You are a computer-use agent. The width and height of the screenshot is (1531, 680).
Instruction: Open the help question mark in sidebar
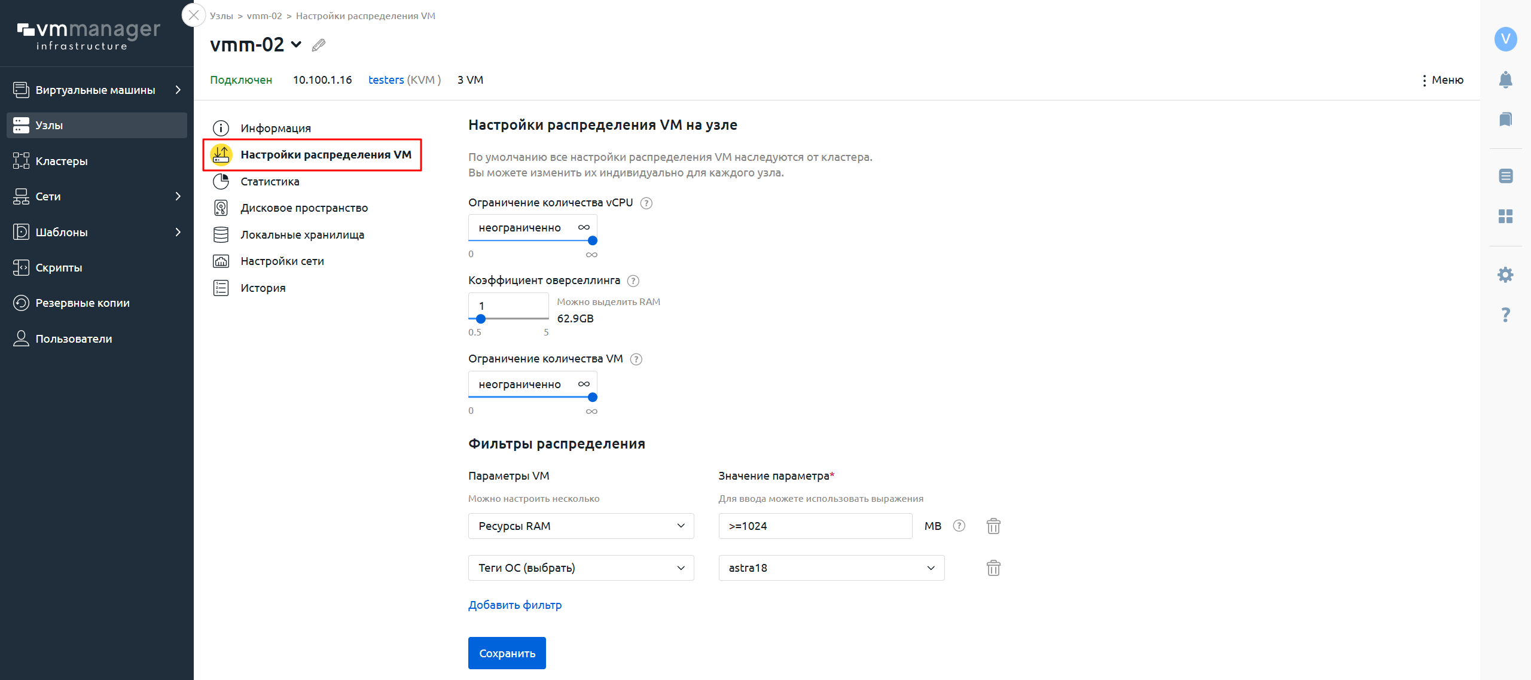click(x=1505, y=315)
